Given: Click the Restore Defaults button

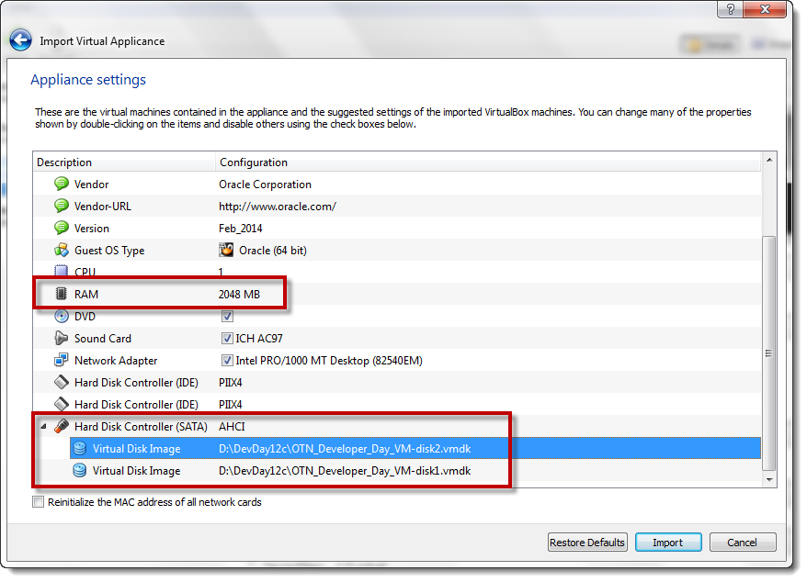Looking at the screenshot, I should point(587,542).
